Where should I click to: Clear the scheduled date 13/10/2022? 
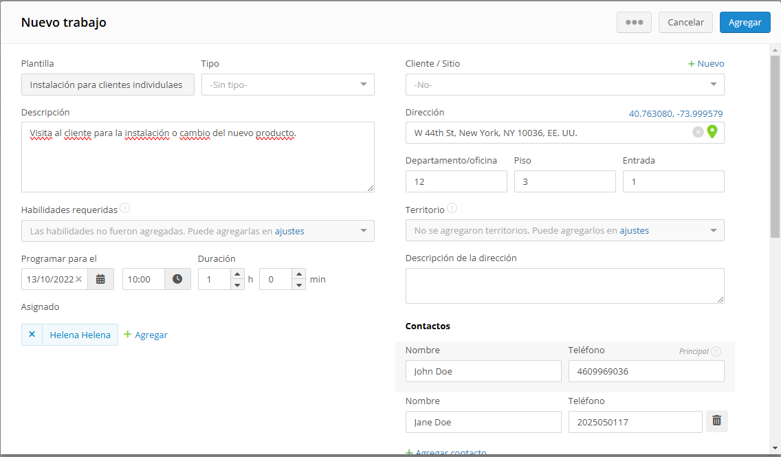(78, 279)
